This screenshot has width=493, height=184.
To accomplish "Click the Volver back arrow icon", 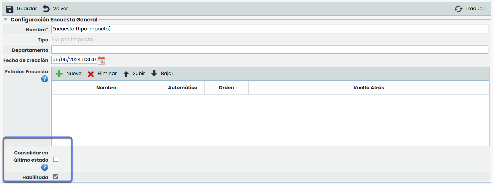I will [46, 9].
